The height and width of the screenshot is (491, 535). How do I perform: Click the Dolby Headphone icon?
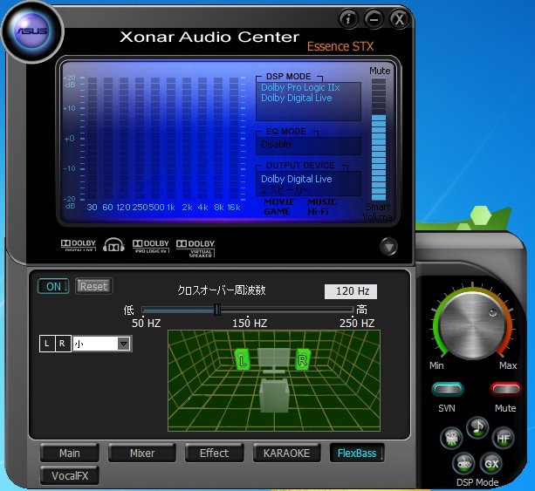point(114,245)
